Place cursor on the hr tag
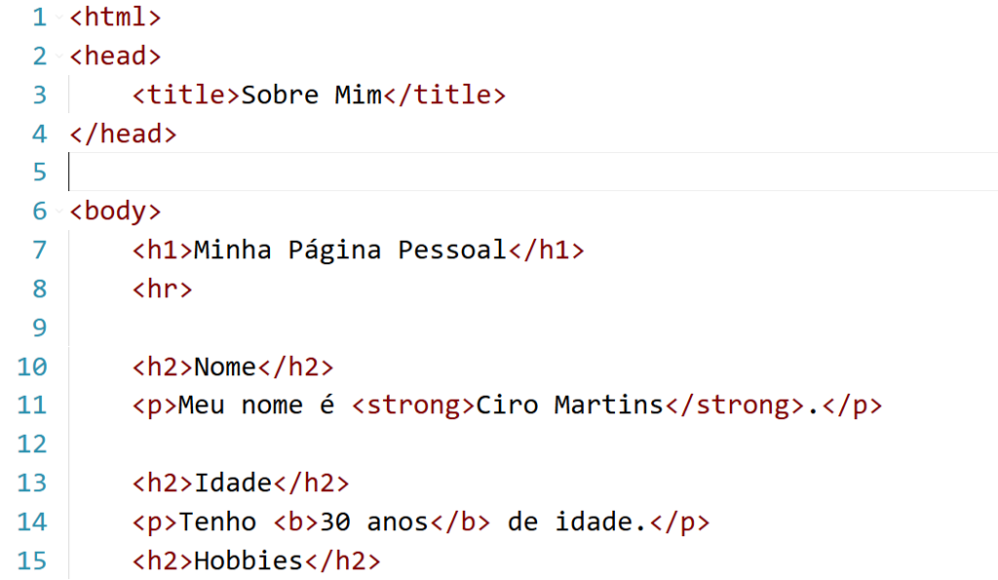This screenshot has height=580, width=998. tap(163, 290)
